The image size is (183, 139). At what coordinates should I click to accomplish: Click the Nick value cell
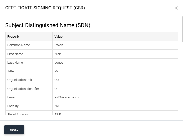[58, 54]
